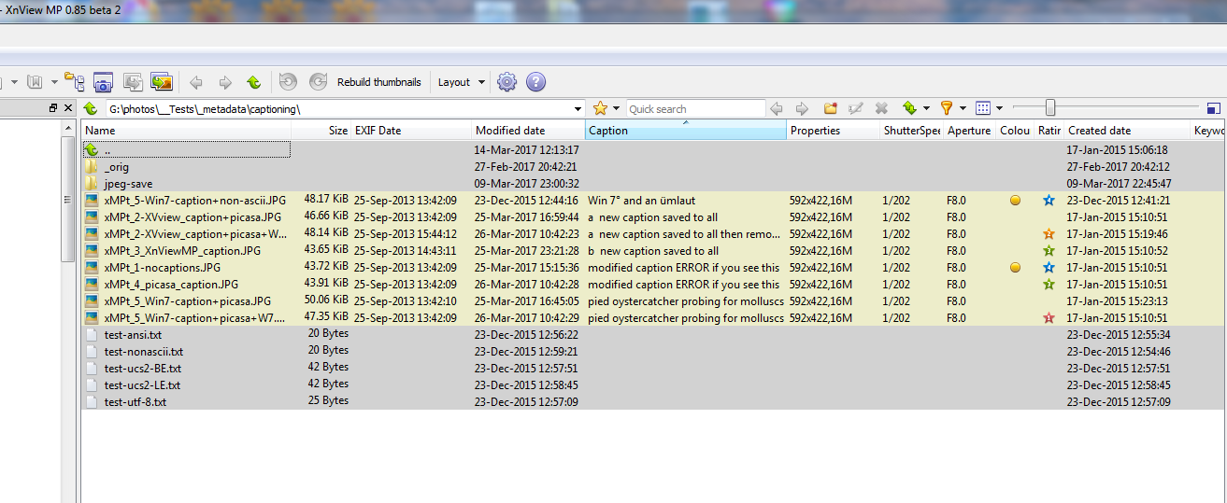Navigate back with the arrow next to Quick search
Viewport: 1227px width, 503px height.
[777, 108]
